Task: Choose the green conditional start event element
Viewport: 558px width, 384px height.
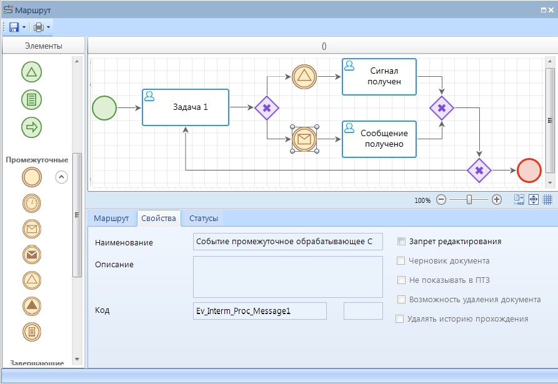Action: coord(32,100)
